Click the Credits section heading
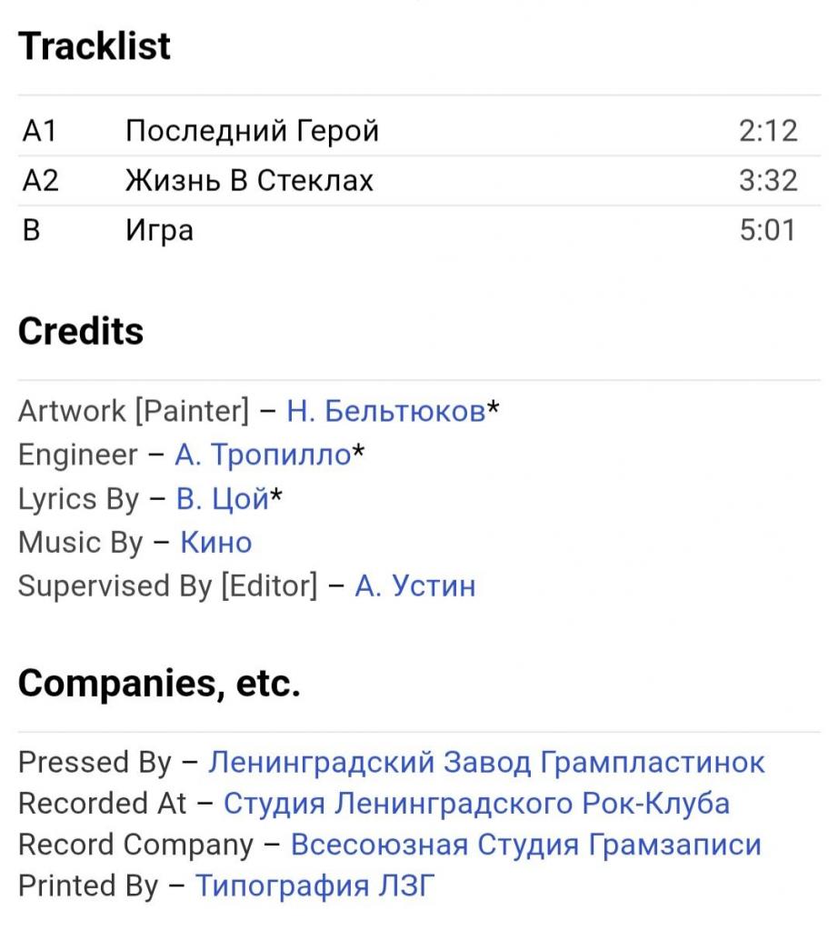This screenshot has height=931, width=838. coord(81,331)
